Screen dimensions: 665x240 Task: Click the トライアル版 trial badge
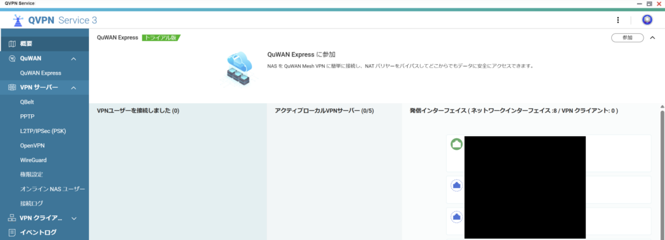161,38
